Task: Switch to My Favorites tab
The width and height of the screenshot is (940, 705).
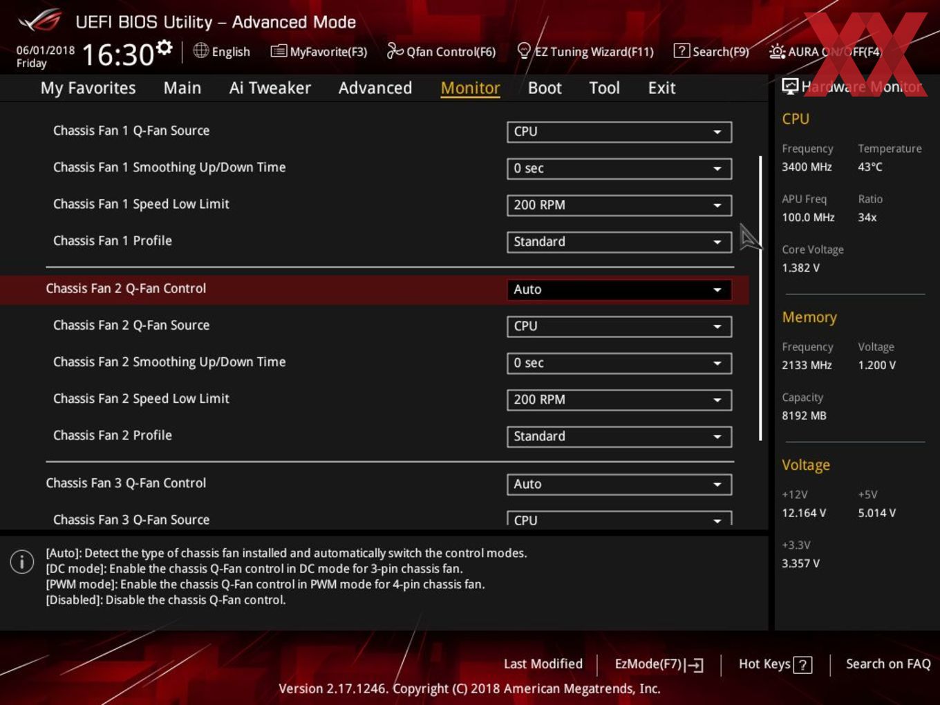Action: click(88, 88)
